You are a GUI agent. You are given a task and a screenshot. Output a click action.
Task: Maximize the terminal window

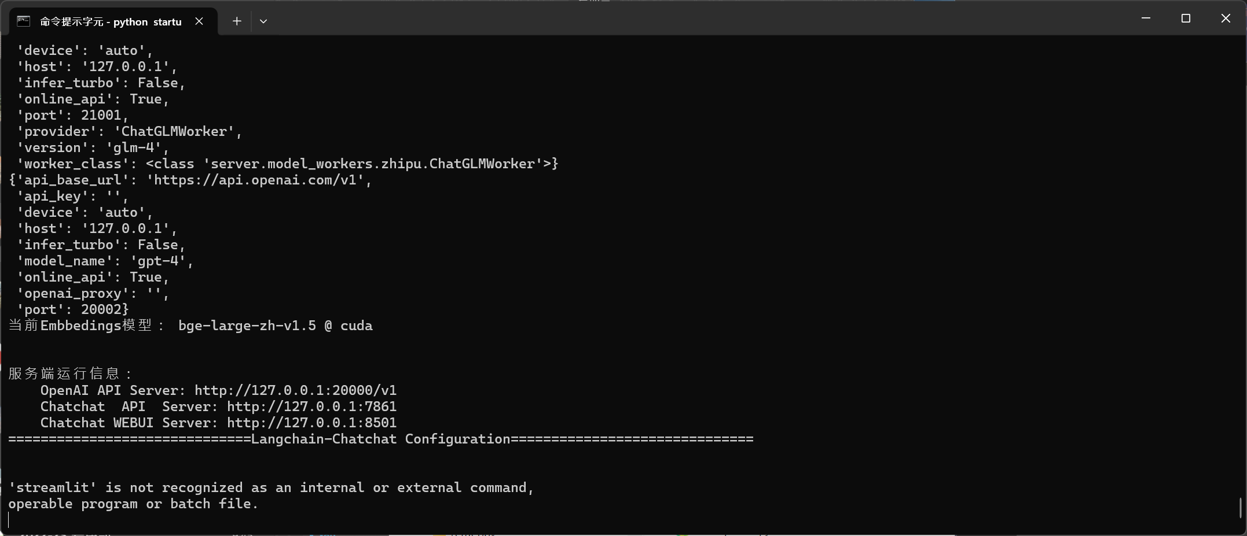tap(1186, 19)
